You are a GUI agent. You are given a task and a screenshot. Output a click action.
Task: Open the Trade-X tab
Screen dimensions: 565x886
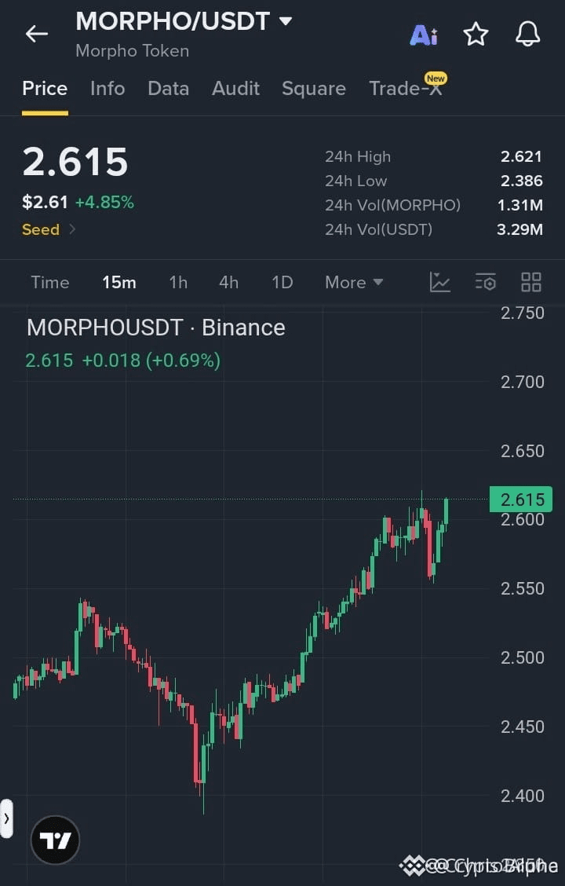pos(406,88)
